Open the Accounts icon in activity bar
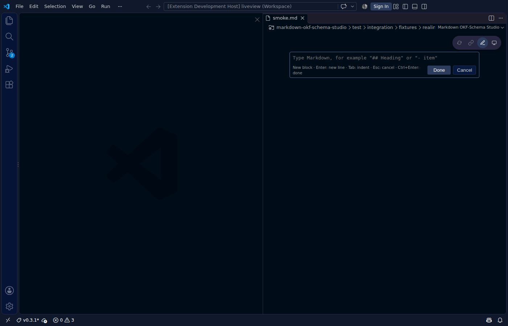 point(9,291)
